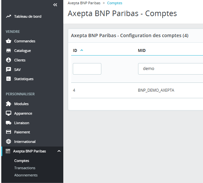Click the ID filter input field

pyautogui.click(x=87, y=69)
